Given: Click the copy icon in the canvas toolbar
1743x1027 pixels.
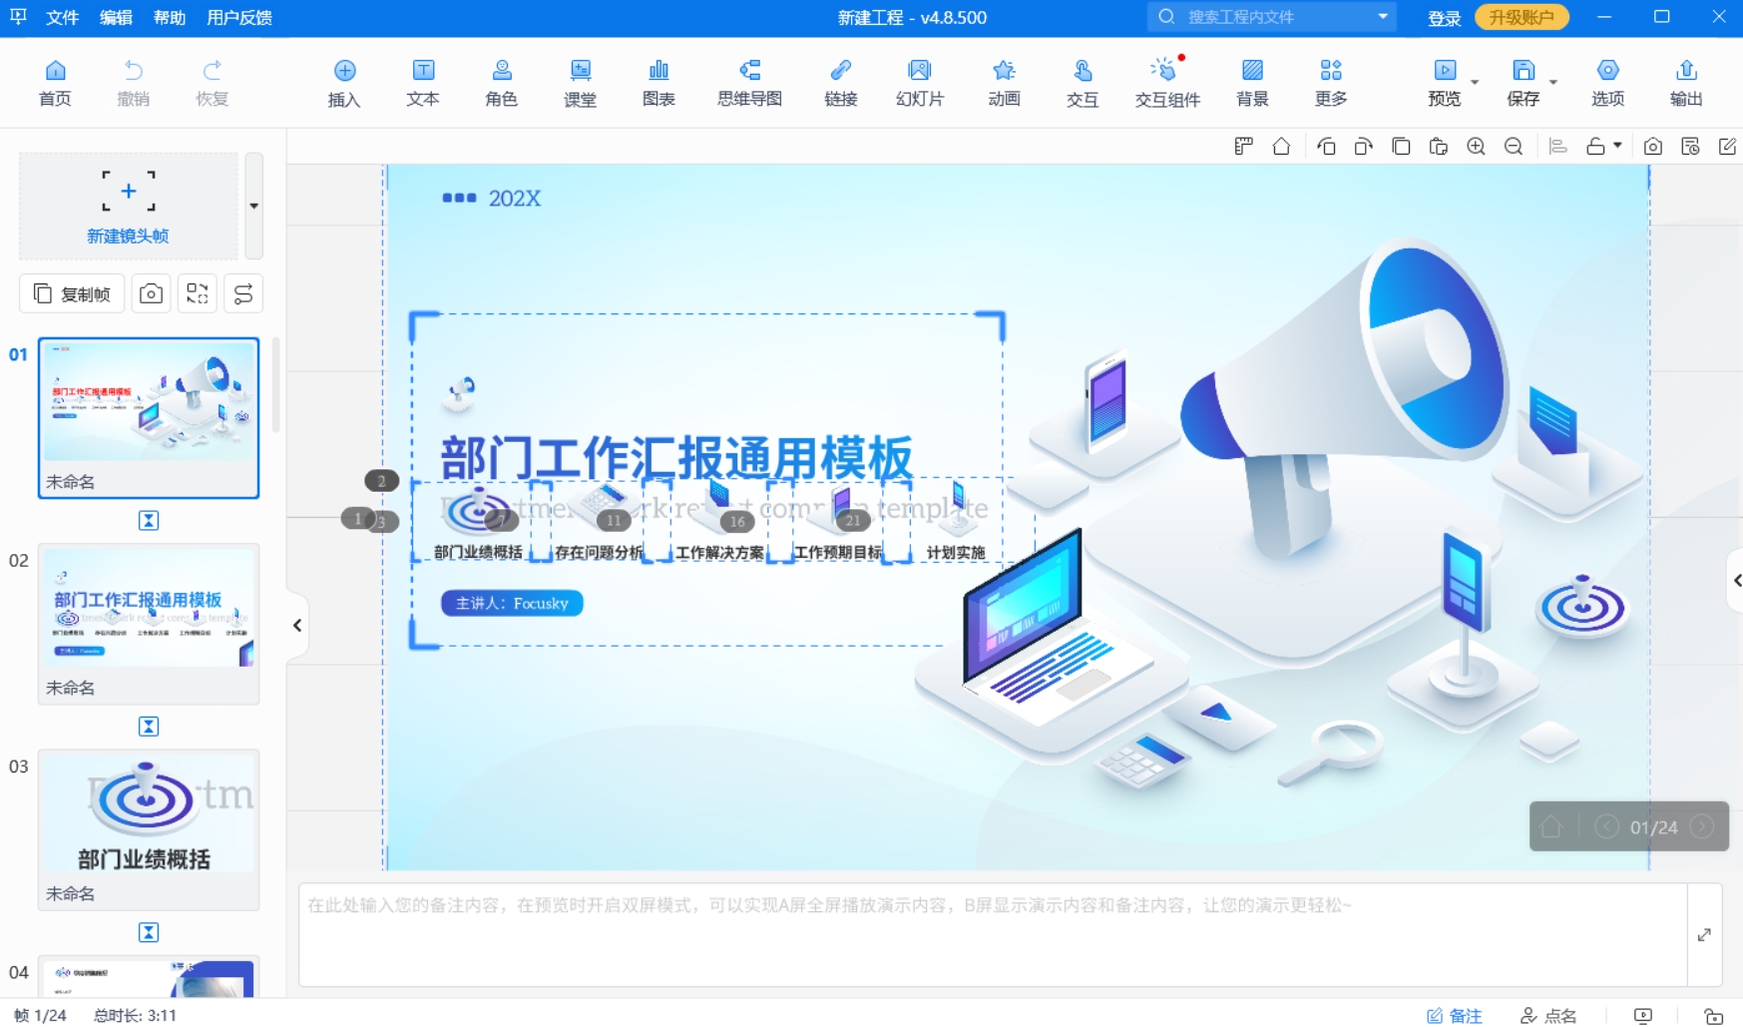Looking at the screenshot, I should tap(1401, 147).
